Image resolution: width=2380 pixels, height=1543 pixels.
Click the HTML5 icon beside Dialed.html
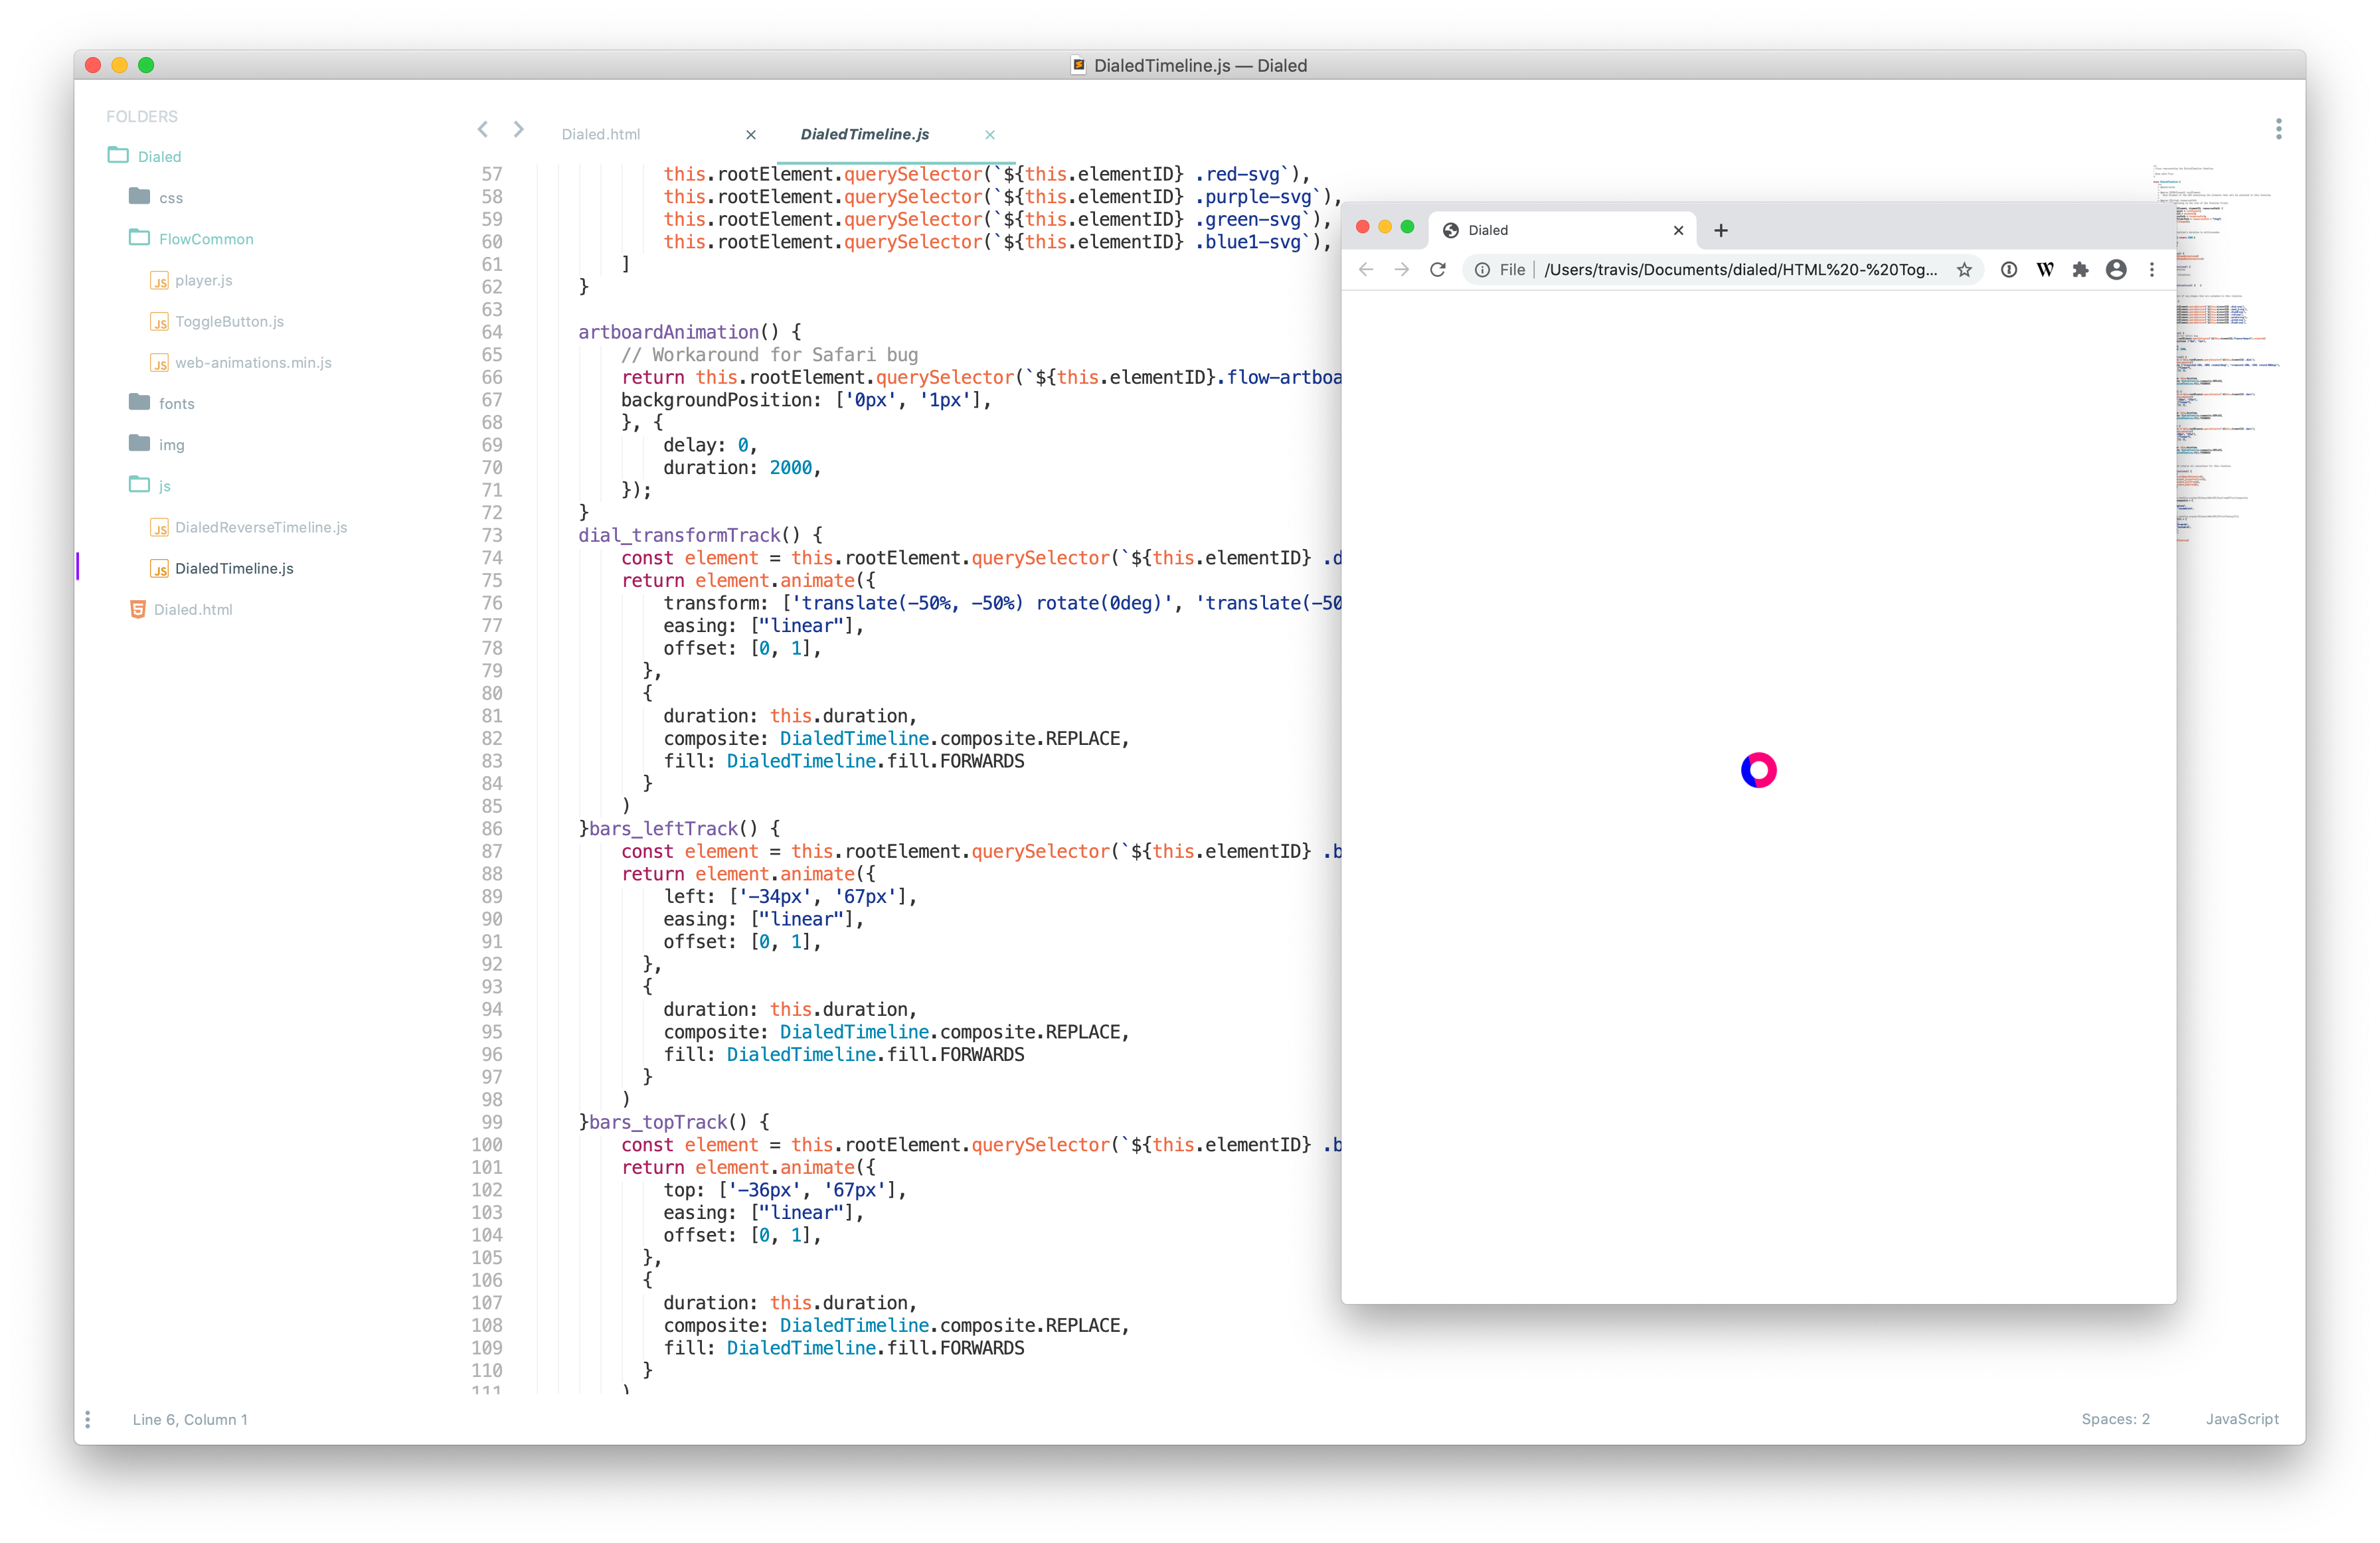point(138,609)
